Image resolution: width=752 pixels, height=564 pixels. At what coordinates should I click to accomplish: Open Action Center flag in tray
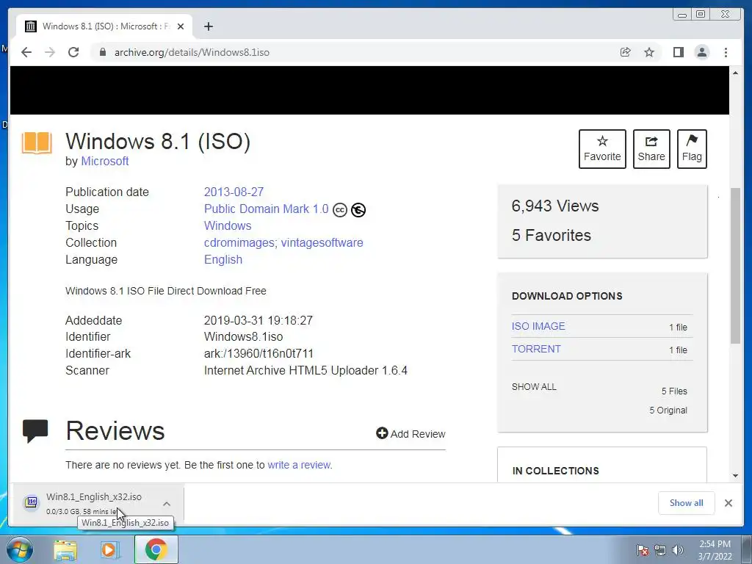tap(643, 550)
